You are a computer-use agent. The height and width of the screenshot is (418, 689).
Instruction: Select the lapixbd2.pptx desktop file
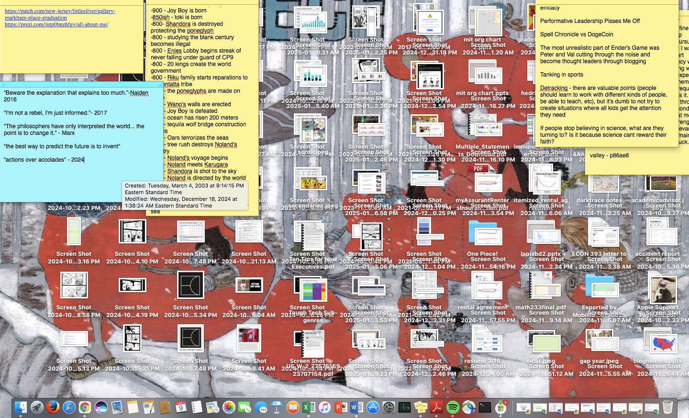point(541,238)
